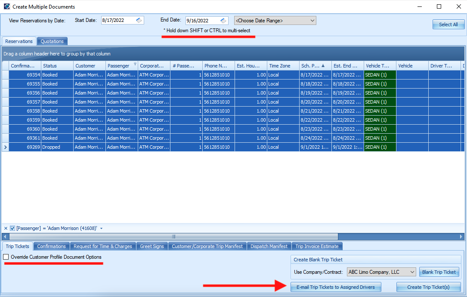Switch to the Dispatch Manifest tab
Screen dimensions: 467x297
coord(269,246)
